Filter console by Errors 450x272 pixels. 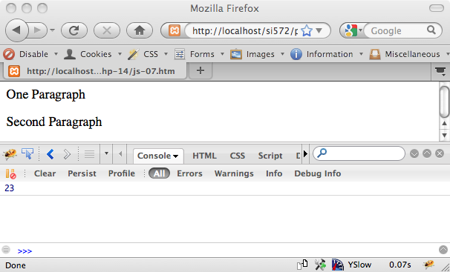point(189,173)
